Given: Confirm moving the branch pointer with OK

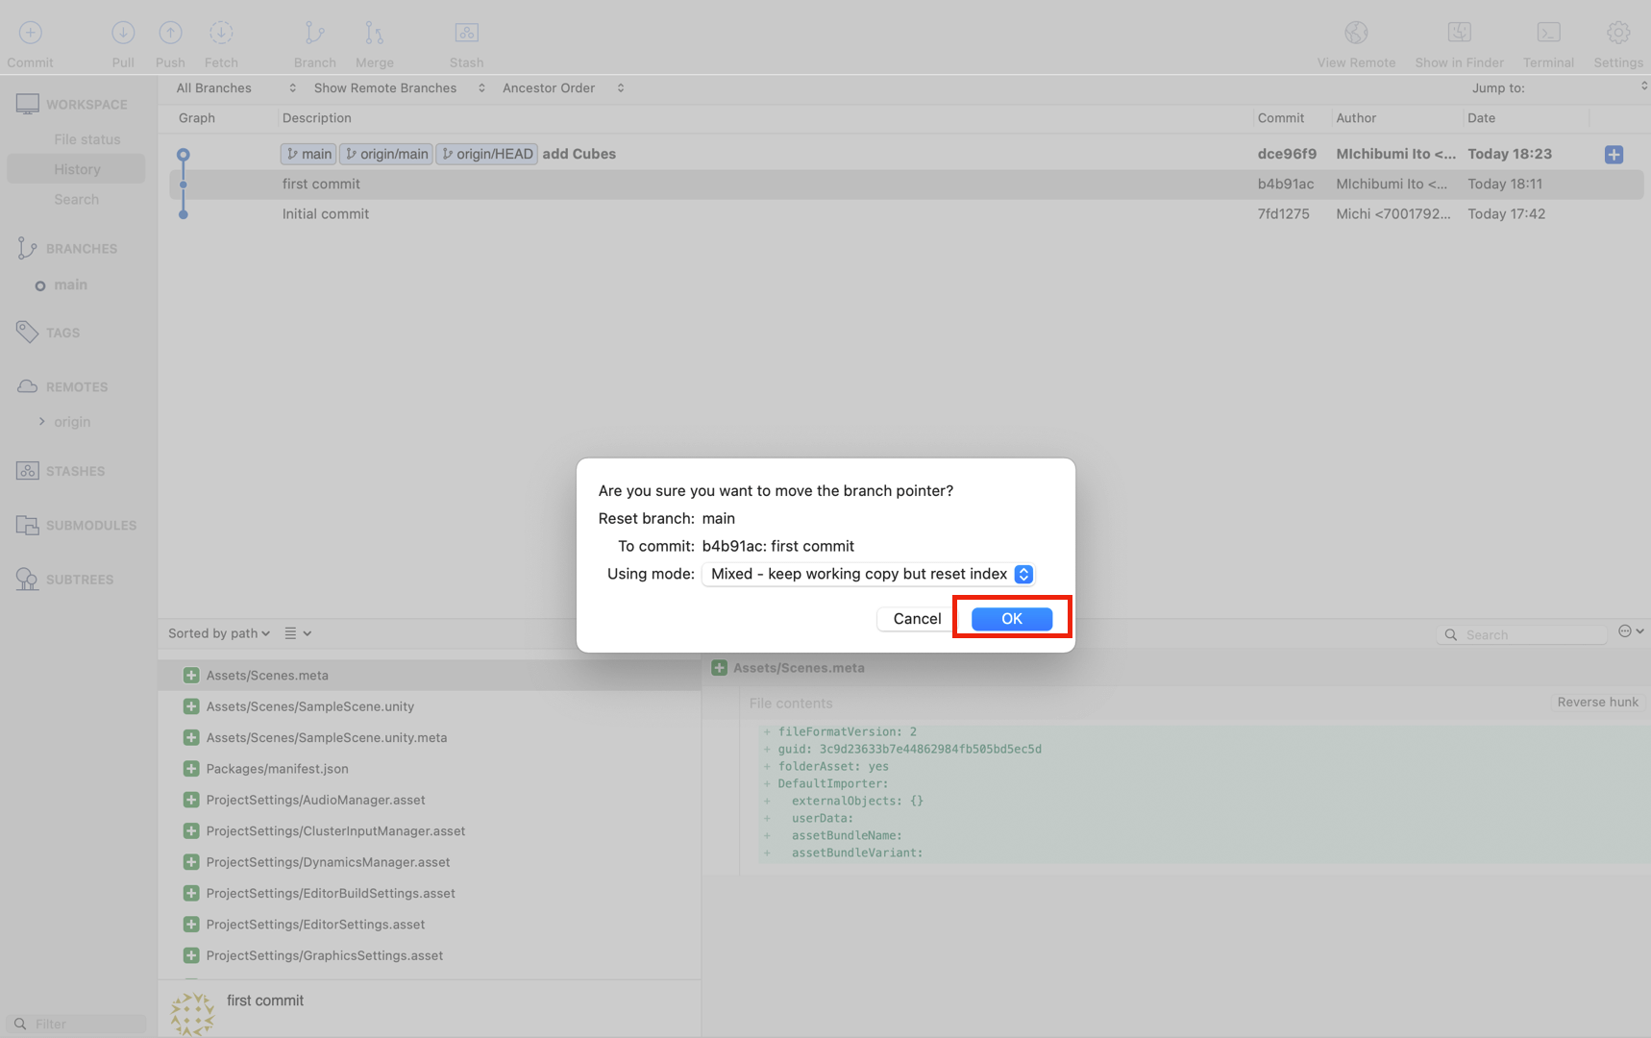Looking at the screenshot, I should pos(1010,618).
